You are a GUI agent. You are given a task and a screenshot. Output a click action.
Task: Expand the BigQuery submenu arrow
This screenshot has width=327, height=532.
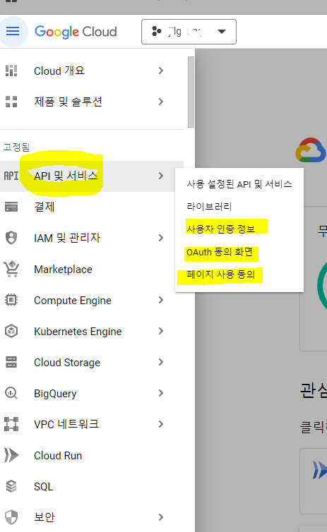pos(161,393)
